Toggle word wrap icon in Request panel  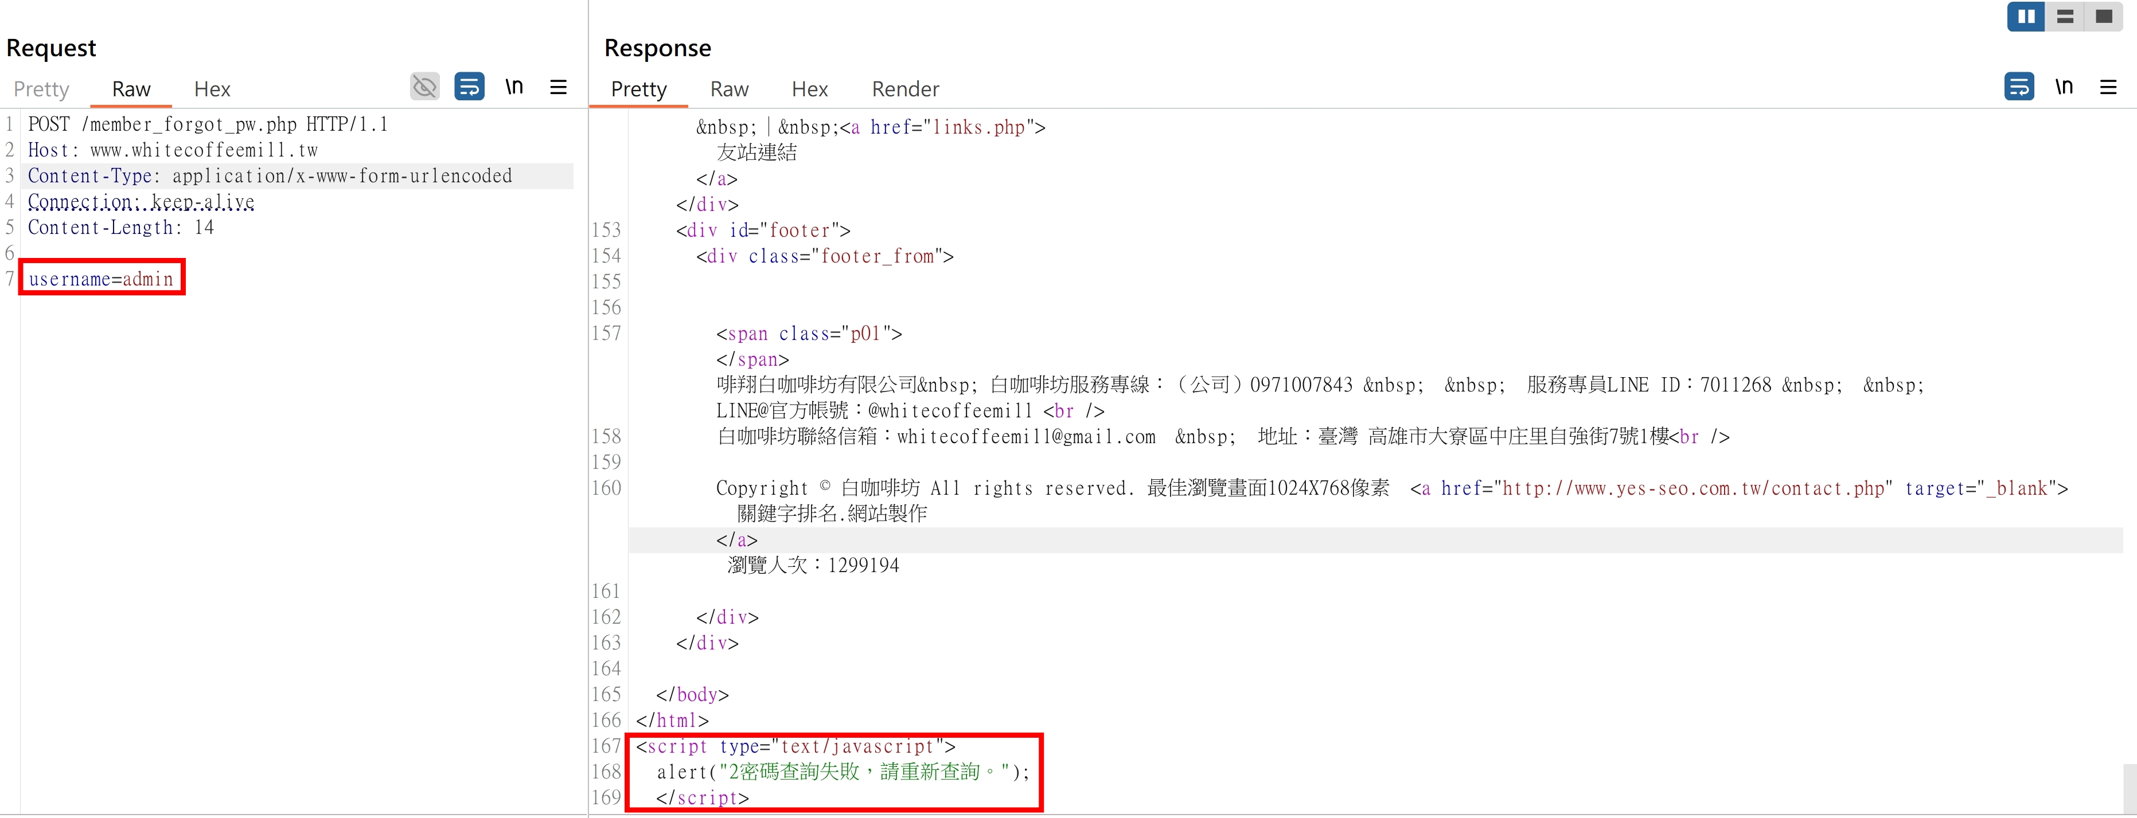coord(470,87)
